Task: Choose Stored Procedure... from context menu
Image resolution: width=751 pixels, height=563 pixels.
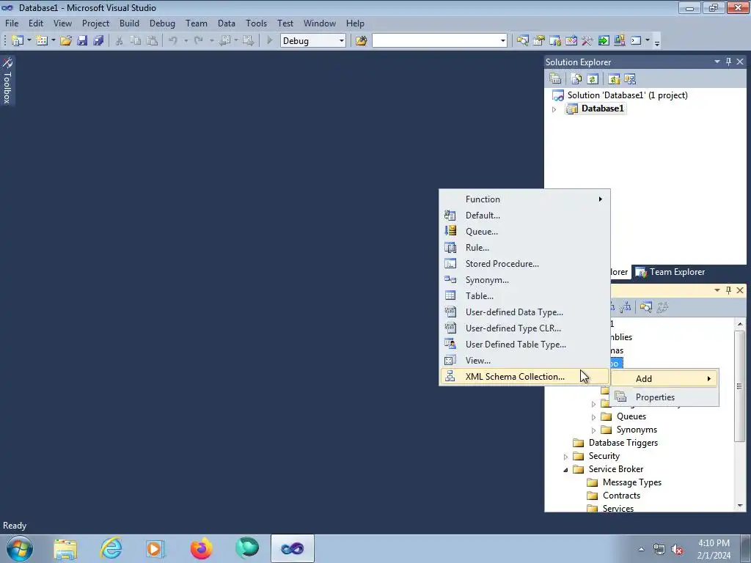Action: point(524,264)
